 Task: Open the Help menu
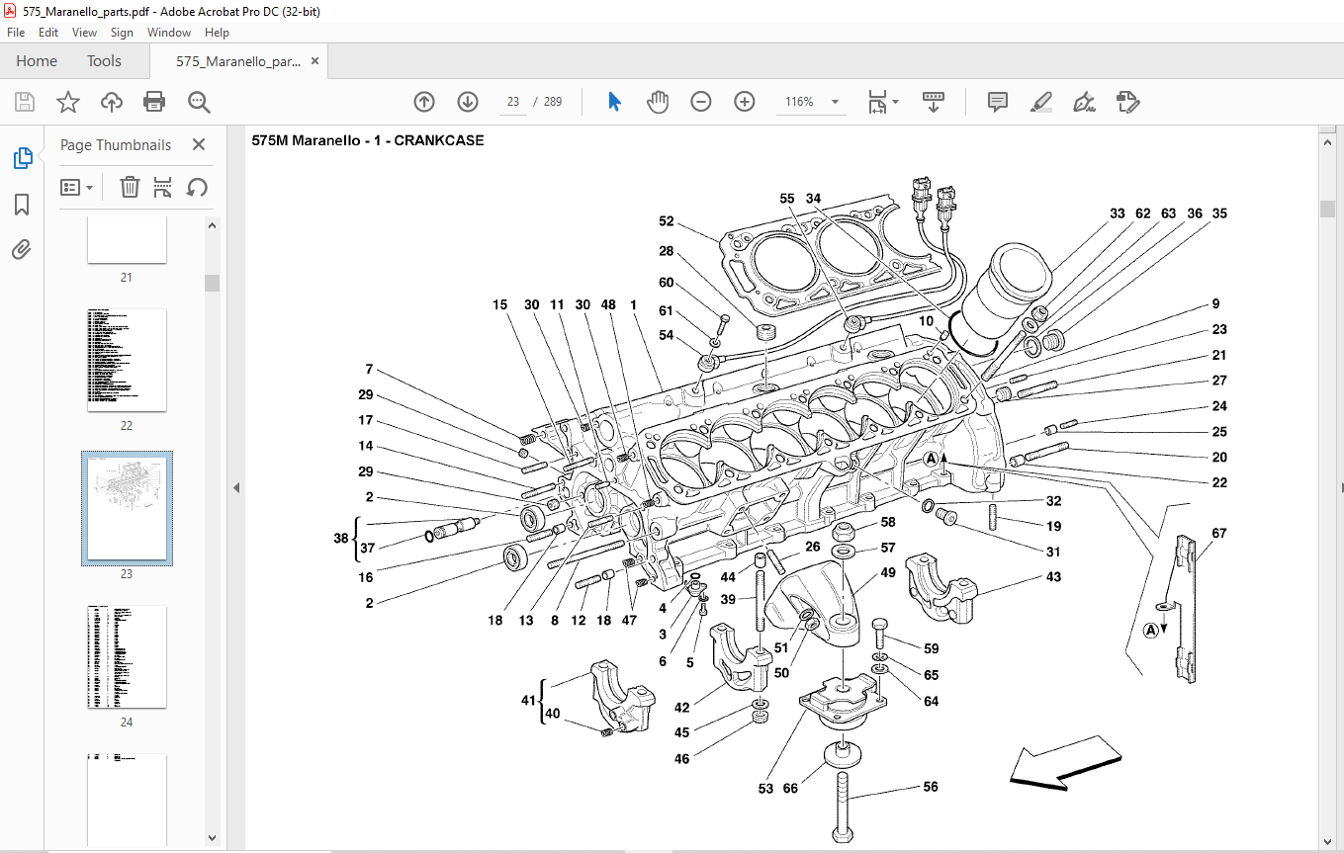tap(217, 33)
